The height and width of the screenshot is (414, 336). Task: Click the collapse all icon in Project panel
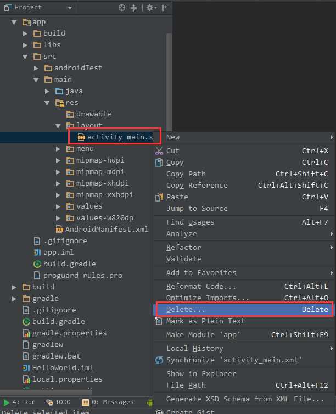point(133,8)
